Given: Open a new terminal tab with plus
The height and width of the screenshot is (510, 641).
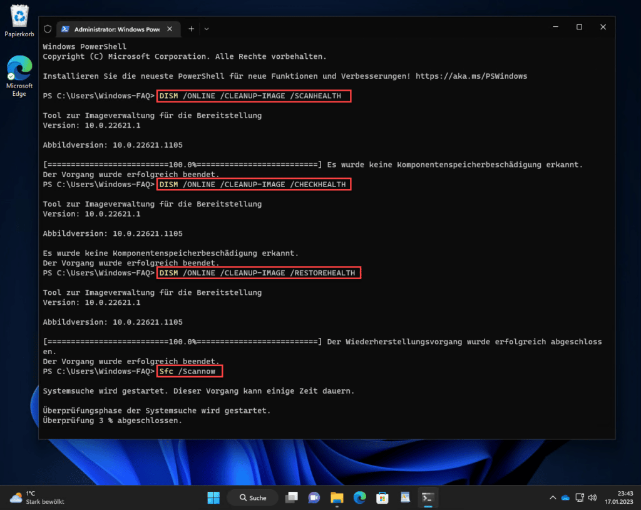Looking at the screenshot, I should point(191,29).
